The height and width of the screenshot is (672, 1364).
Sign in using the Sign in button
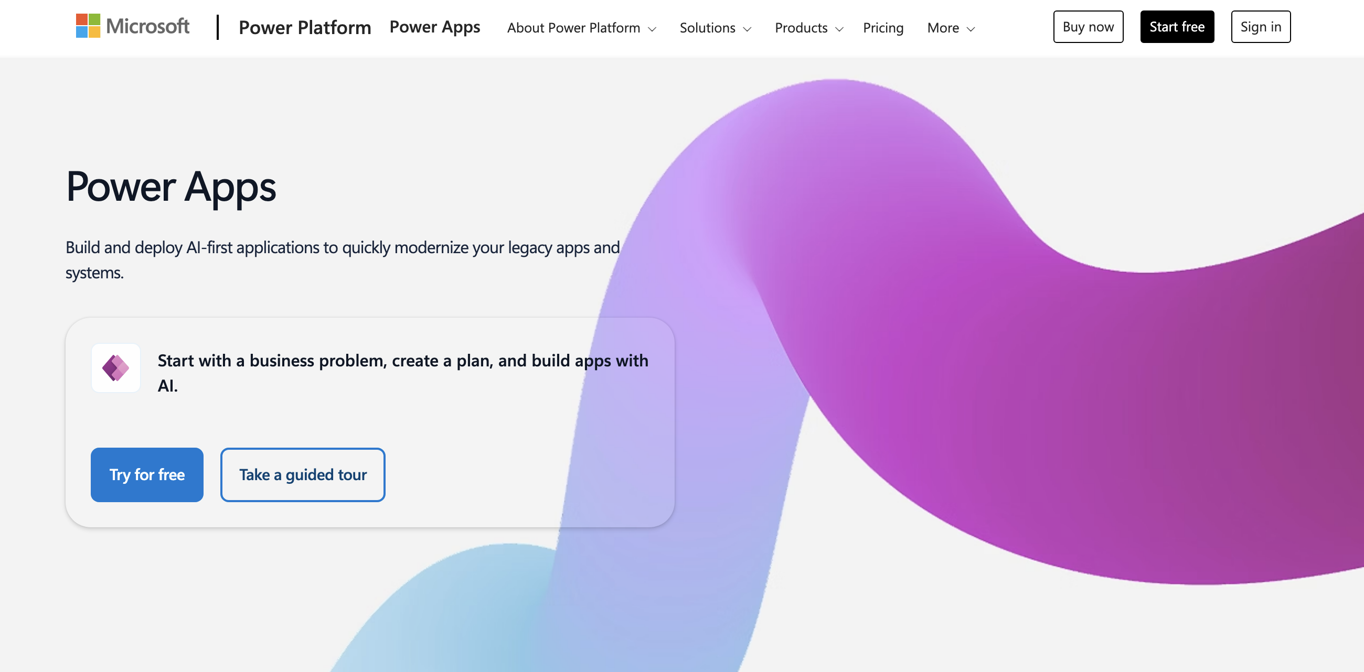pyautogui.click(x=1260, y=26)
